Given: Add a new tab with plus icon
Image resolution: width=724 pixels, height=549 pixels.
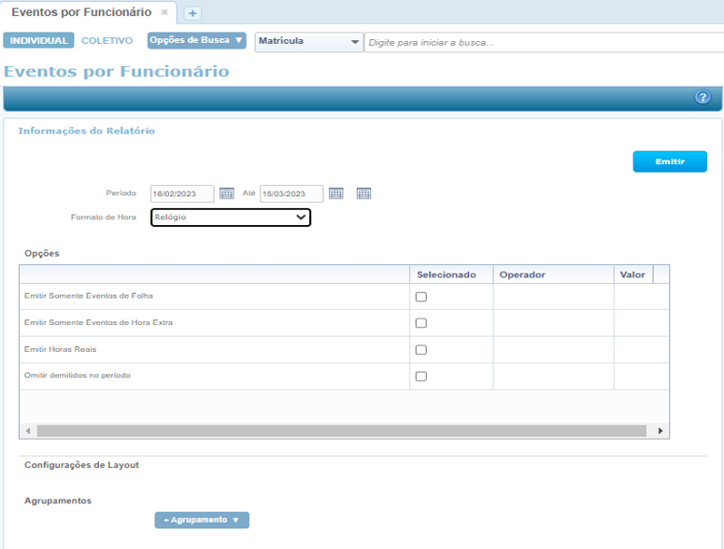Looking at the screenshot, I should pyautogui.click(x=192, y=13).
